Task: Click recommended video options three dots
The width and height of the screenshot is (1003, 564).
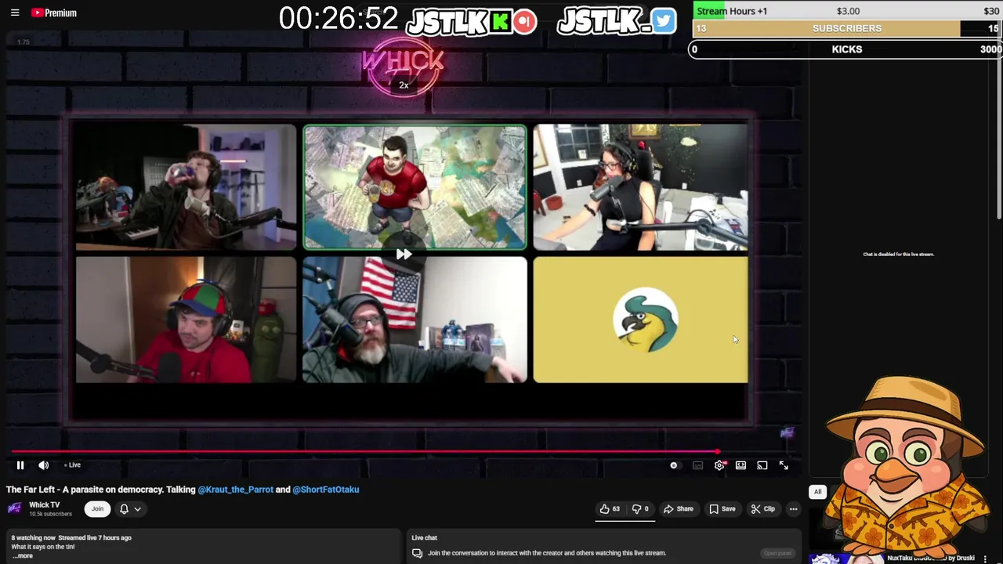Action: [986, 559]
